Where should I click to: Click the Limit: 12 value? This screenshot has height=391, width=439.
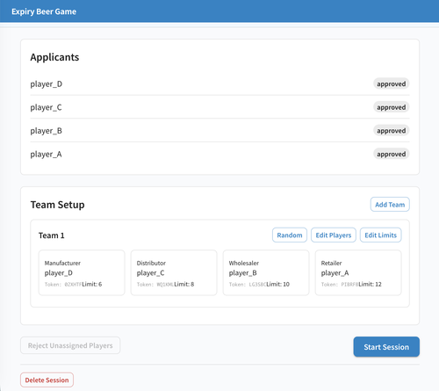coord(370,284)
